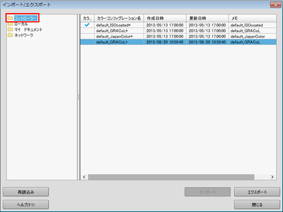The height and width of the screenshot is (212, 283).
Task: Click the ローカル folder icon
Action: pyautogui.click(x=10, y=24)
